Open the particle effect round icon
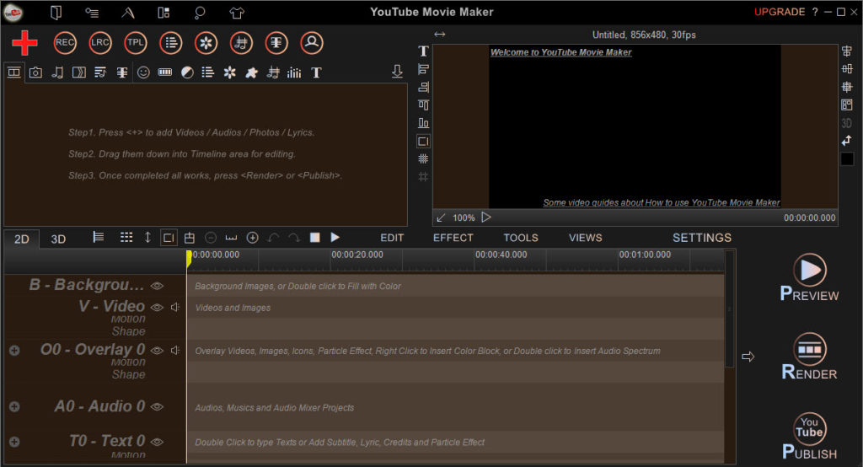Viewport: 863px width, 467px height. (x=206, y=42)
